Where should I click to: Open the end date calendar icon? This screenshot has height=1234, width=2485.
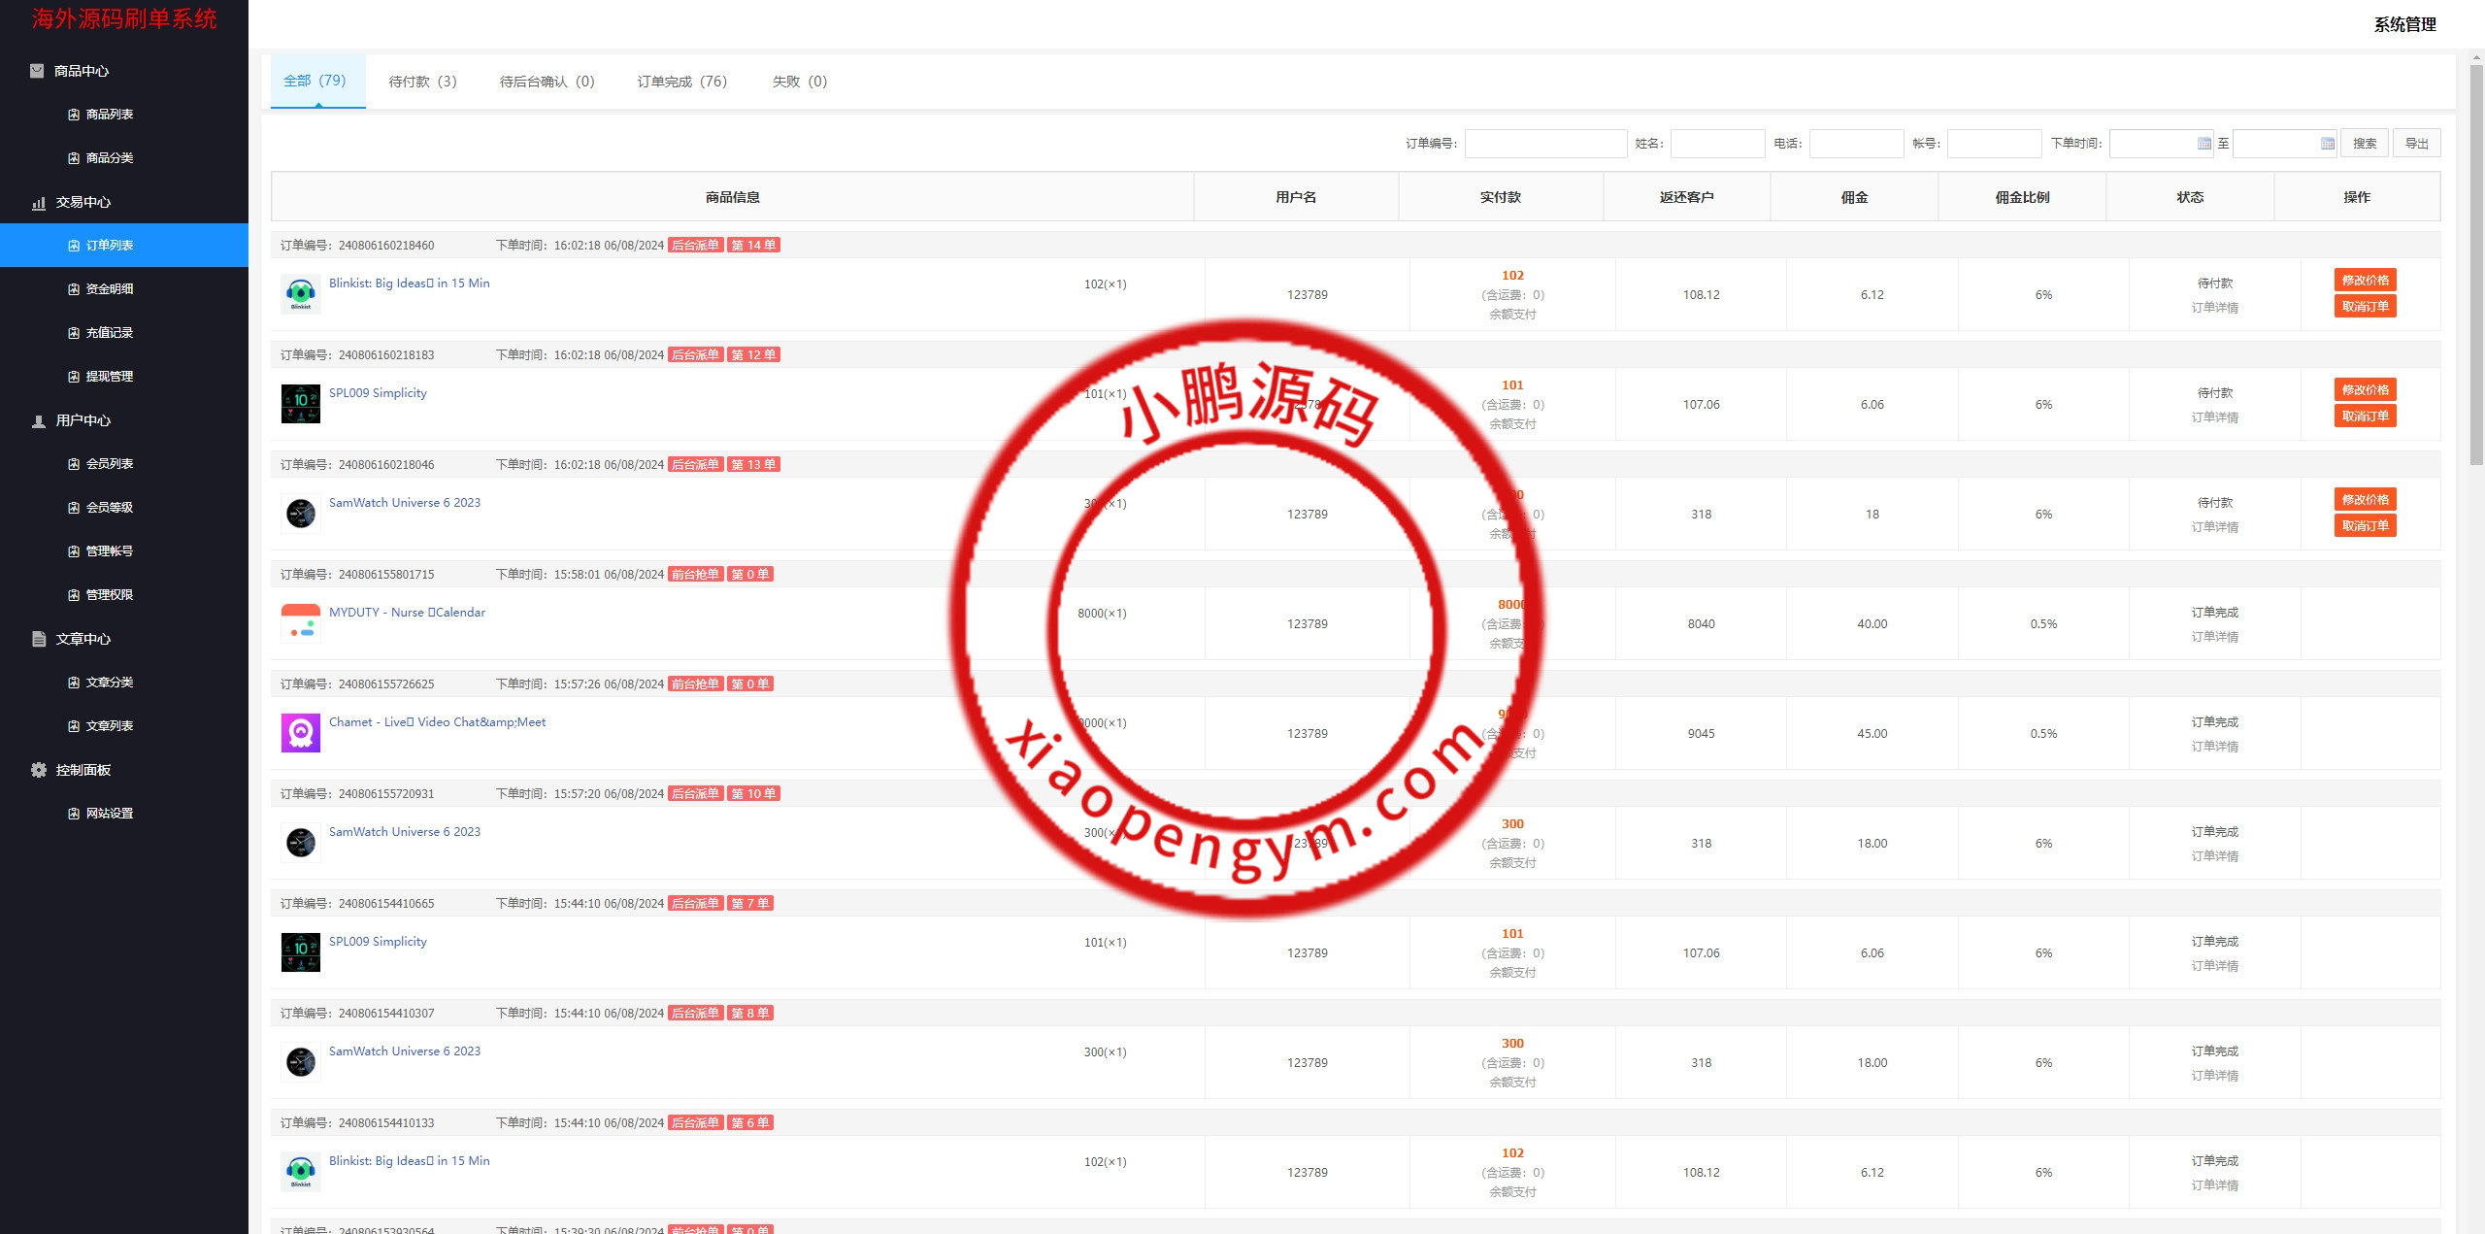coord(2327,144)
